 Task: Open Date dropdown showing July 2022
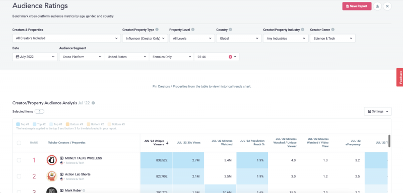coord(35,57)
